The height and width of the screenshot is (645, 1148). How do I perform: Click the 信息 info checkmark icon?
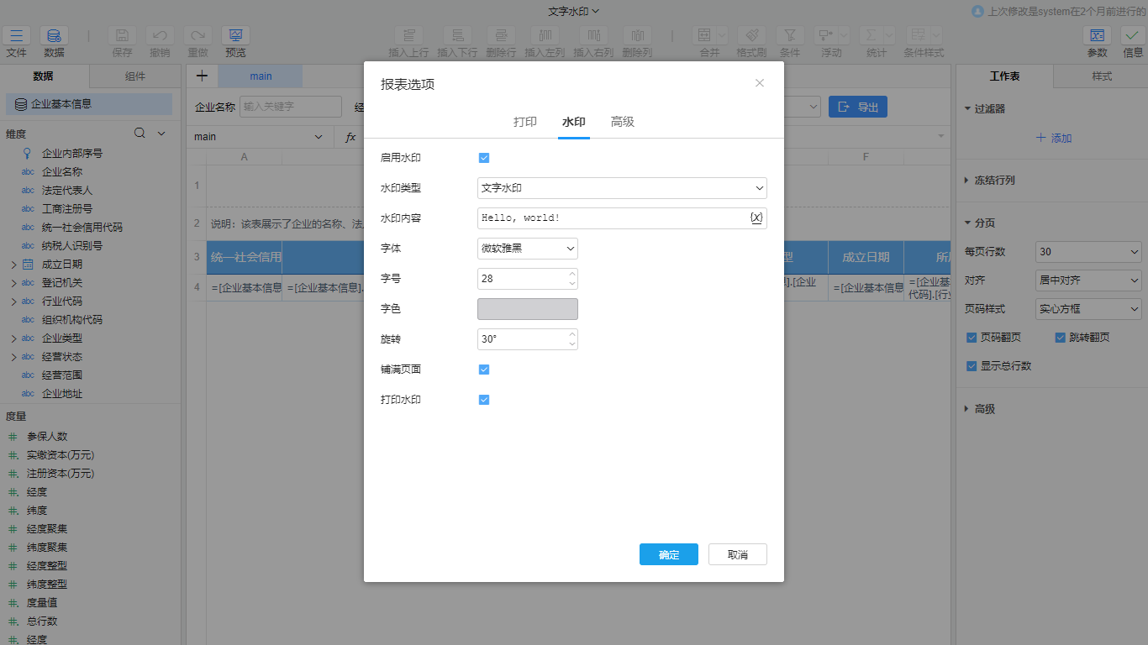(1133, 36)
